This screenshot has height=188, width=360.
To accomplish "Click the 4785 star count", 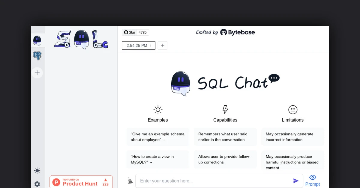I will 143,32.
